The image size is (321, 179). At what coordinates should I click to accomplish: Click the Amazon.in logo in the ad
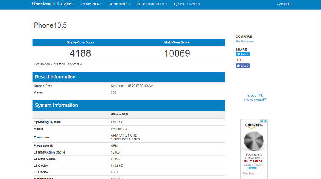tap(254, 125)
